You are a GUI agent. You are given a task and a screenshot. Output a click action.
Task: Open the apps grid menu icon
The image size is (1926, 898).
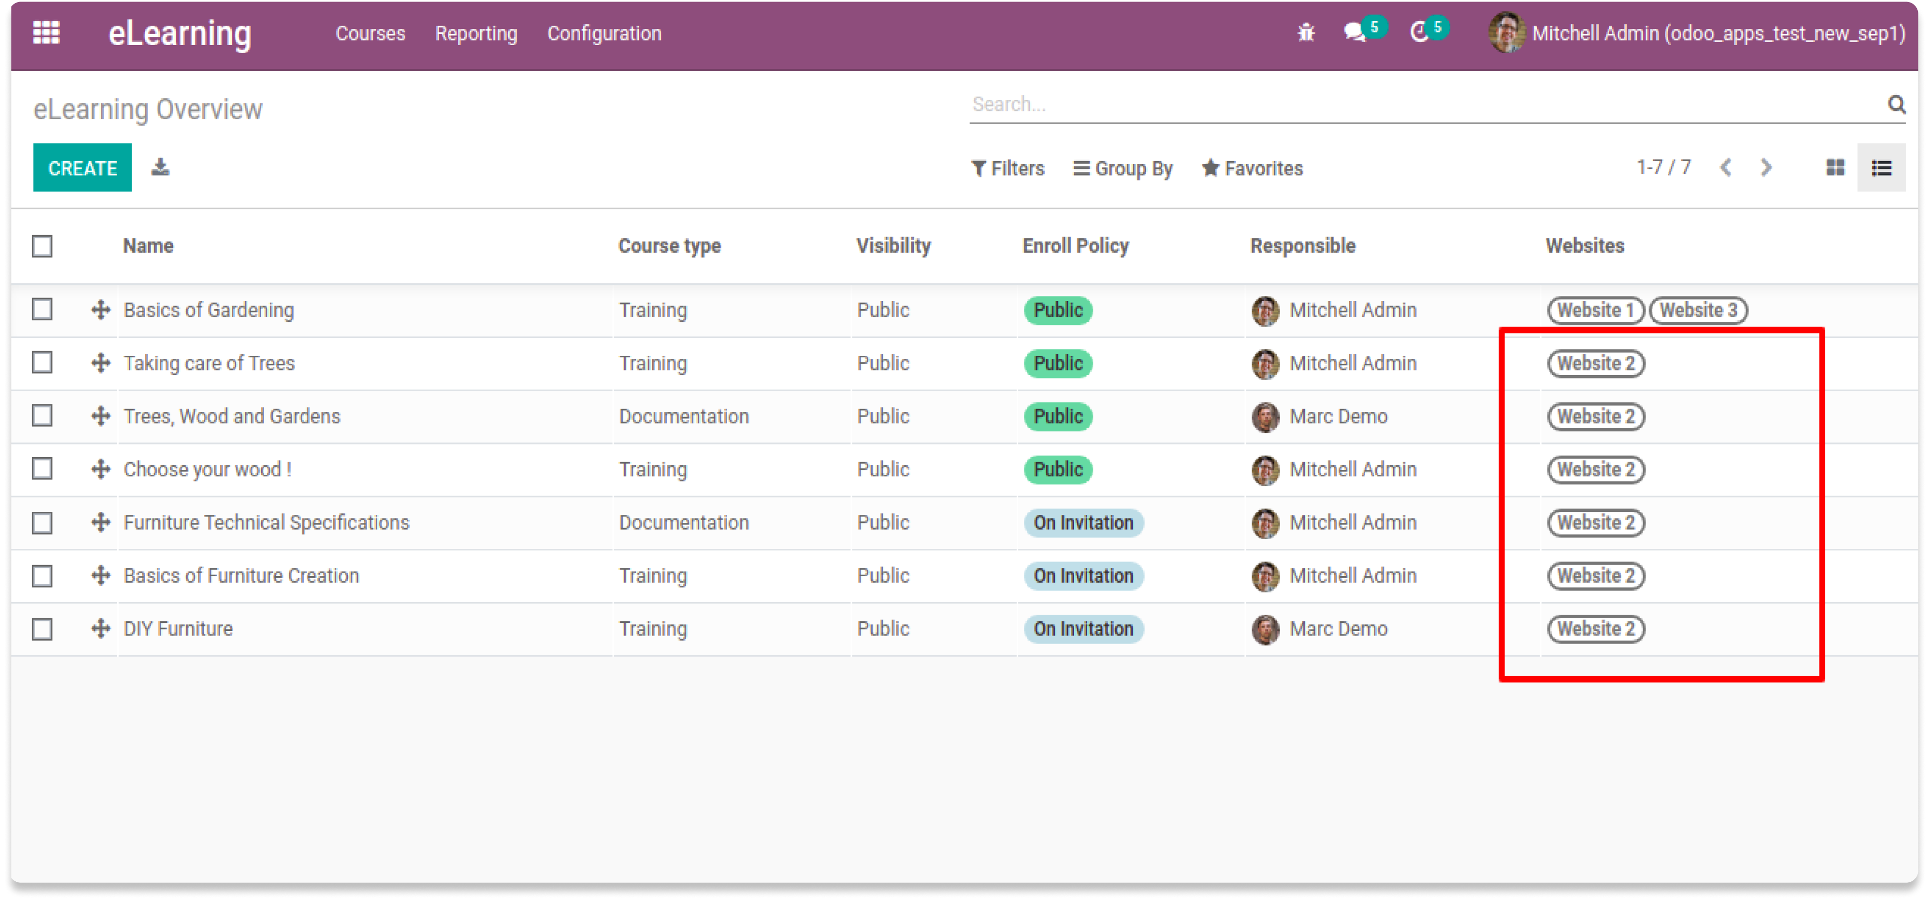(46, 33)
